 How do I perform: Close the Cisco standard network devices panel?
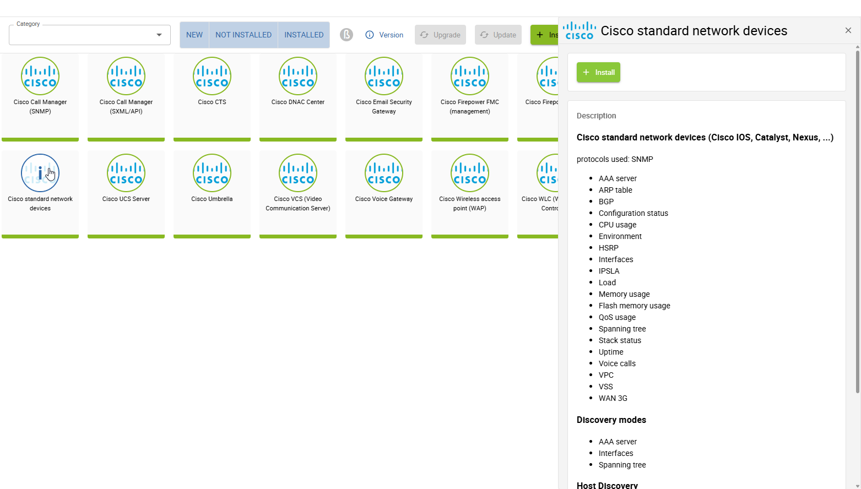848,30
